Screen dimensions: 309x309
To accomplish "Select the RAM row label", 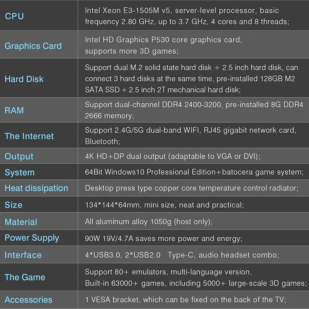I will click(x=14, y=110).
